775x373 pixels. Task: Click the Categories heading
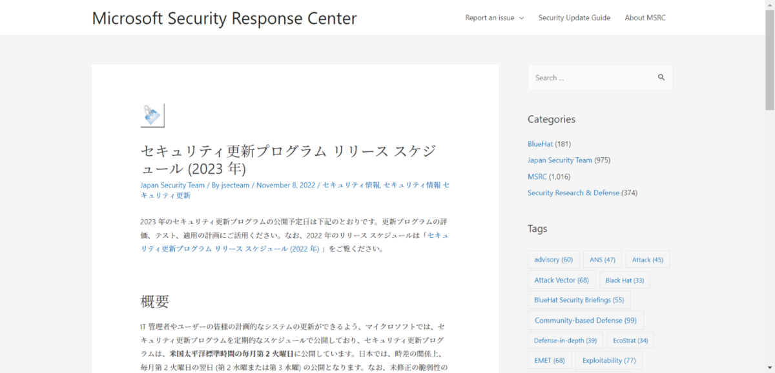552,119
